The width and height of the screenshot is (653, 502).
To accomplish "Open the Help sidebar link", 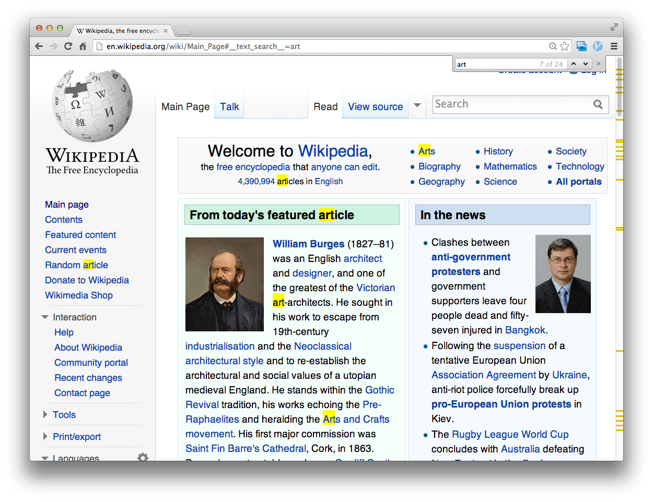I will tap(64, 332).
